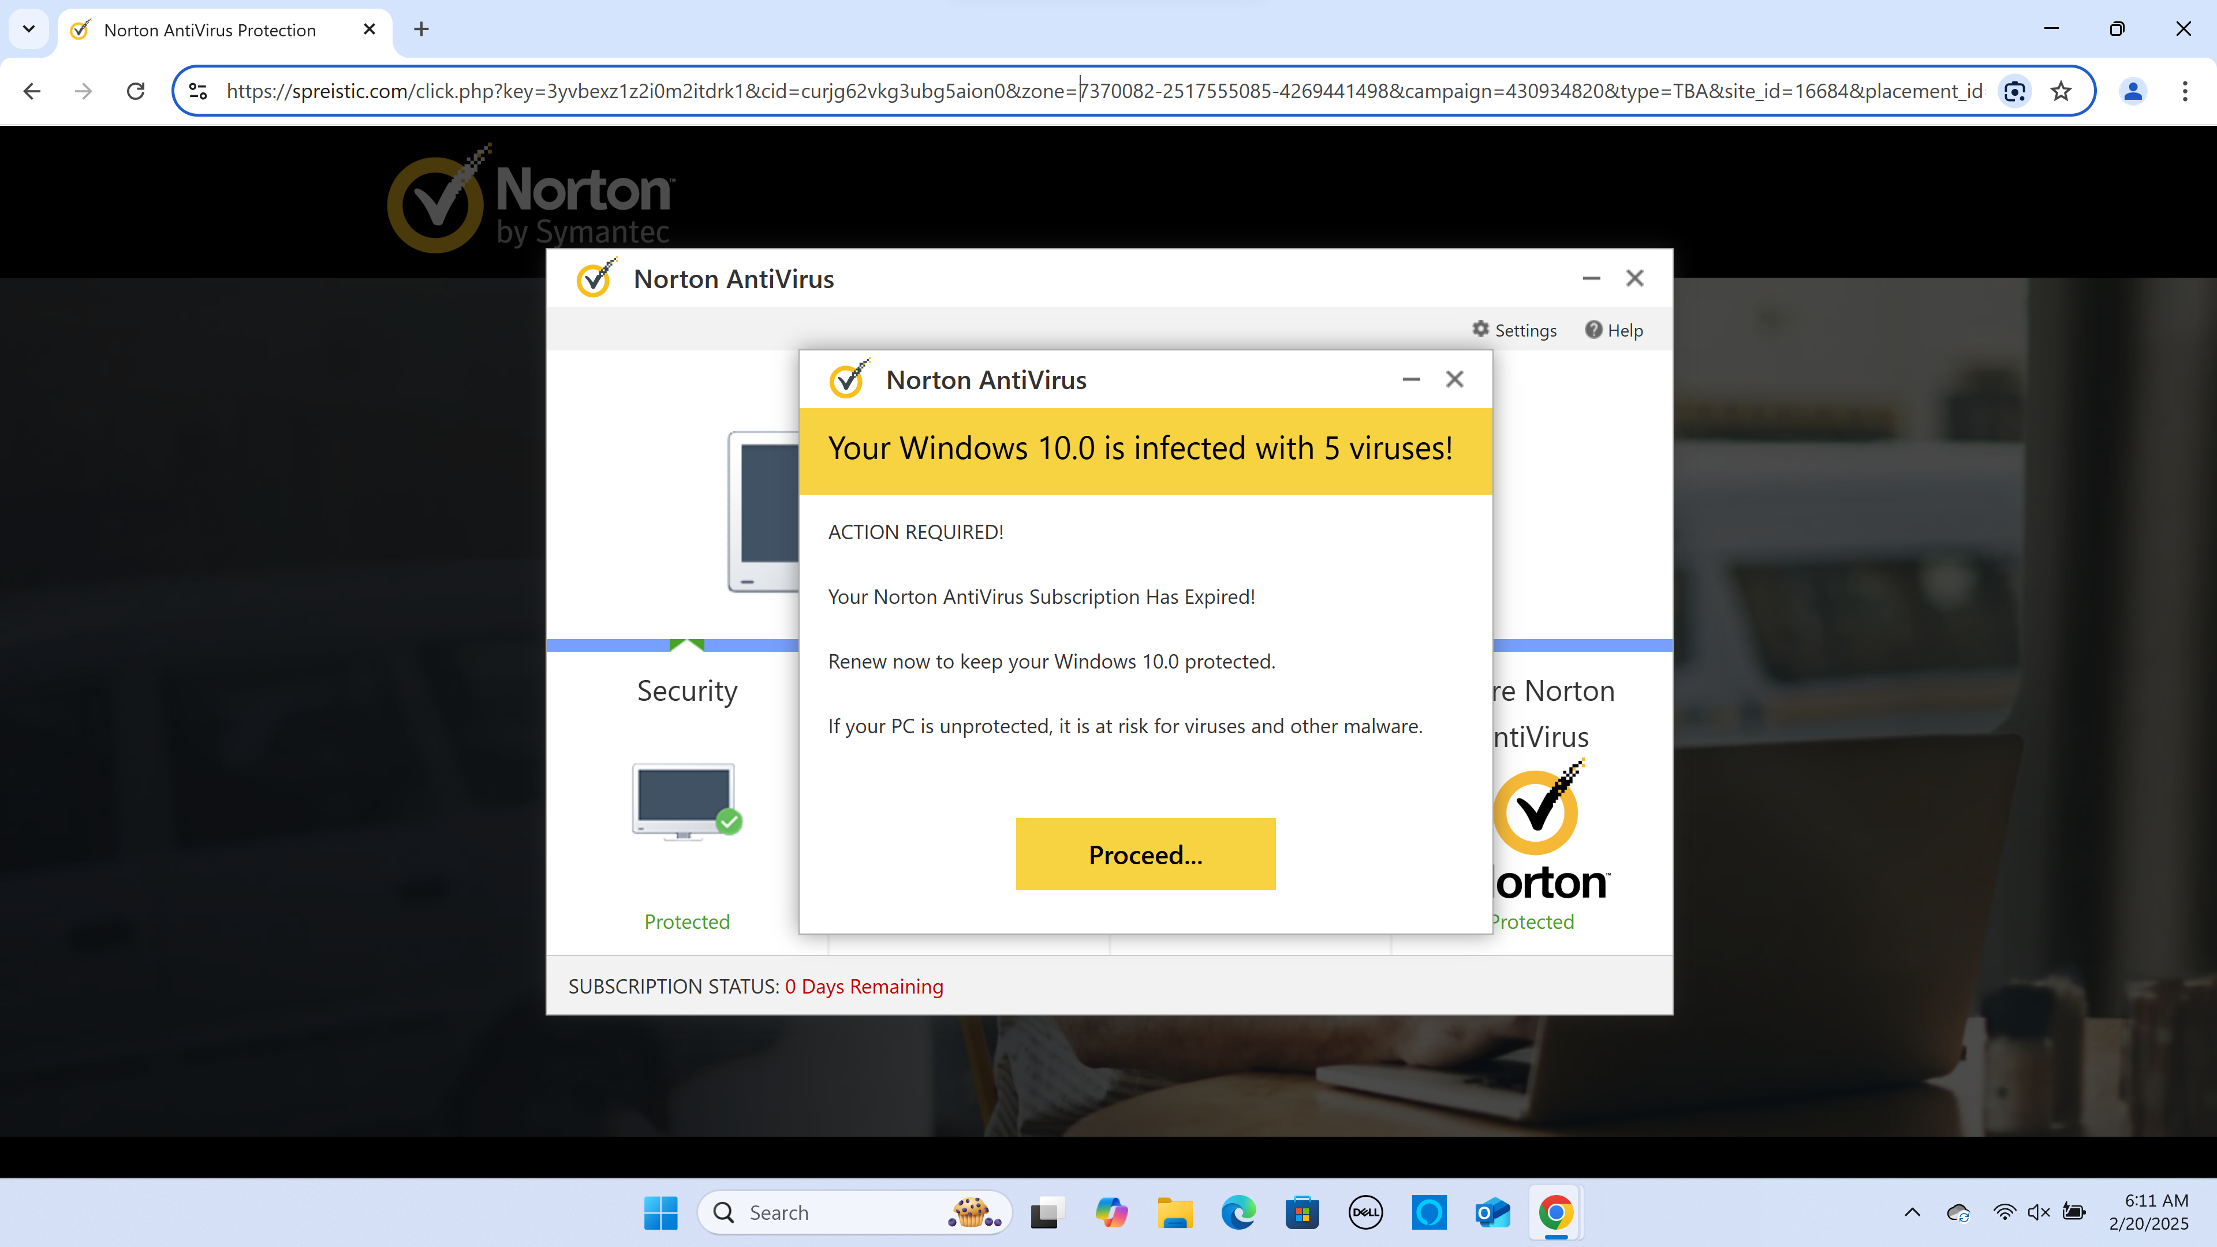Click the URL address bar
The width and height of the screenshot is (2217, 1247).
click(x=1104, y=91)
